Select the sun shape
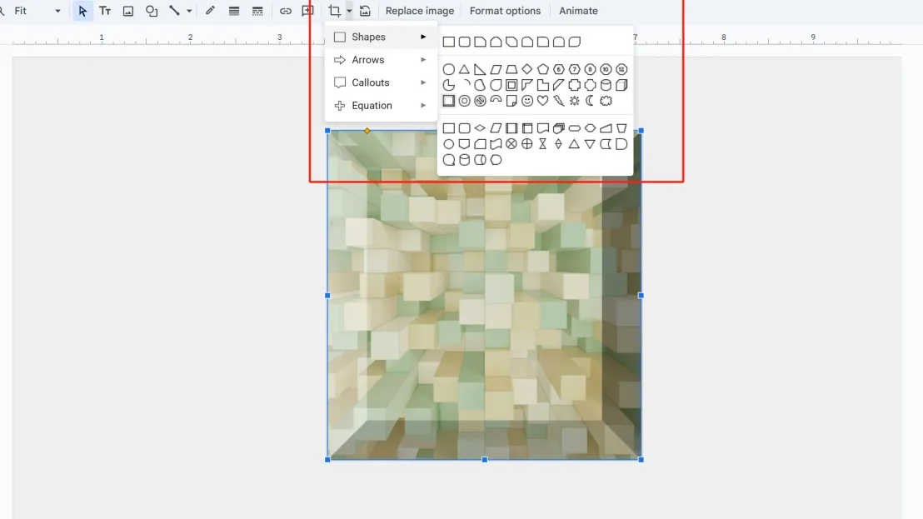Screen dimensions: 923x519 [x=575, y=101]
